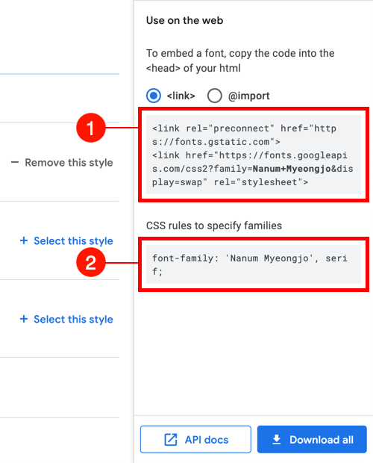Click the download arrow icon

tap(276, 439)
